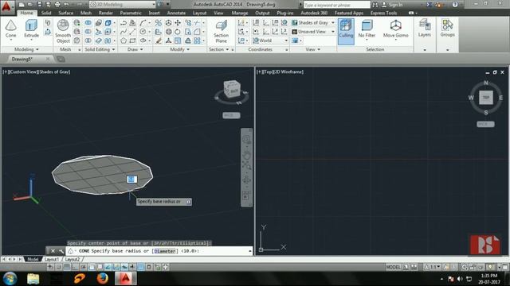Select the Rectangle tool in Draw panel
The height and width of the screenshot is (286, 510).
click(132, 41)
